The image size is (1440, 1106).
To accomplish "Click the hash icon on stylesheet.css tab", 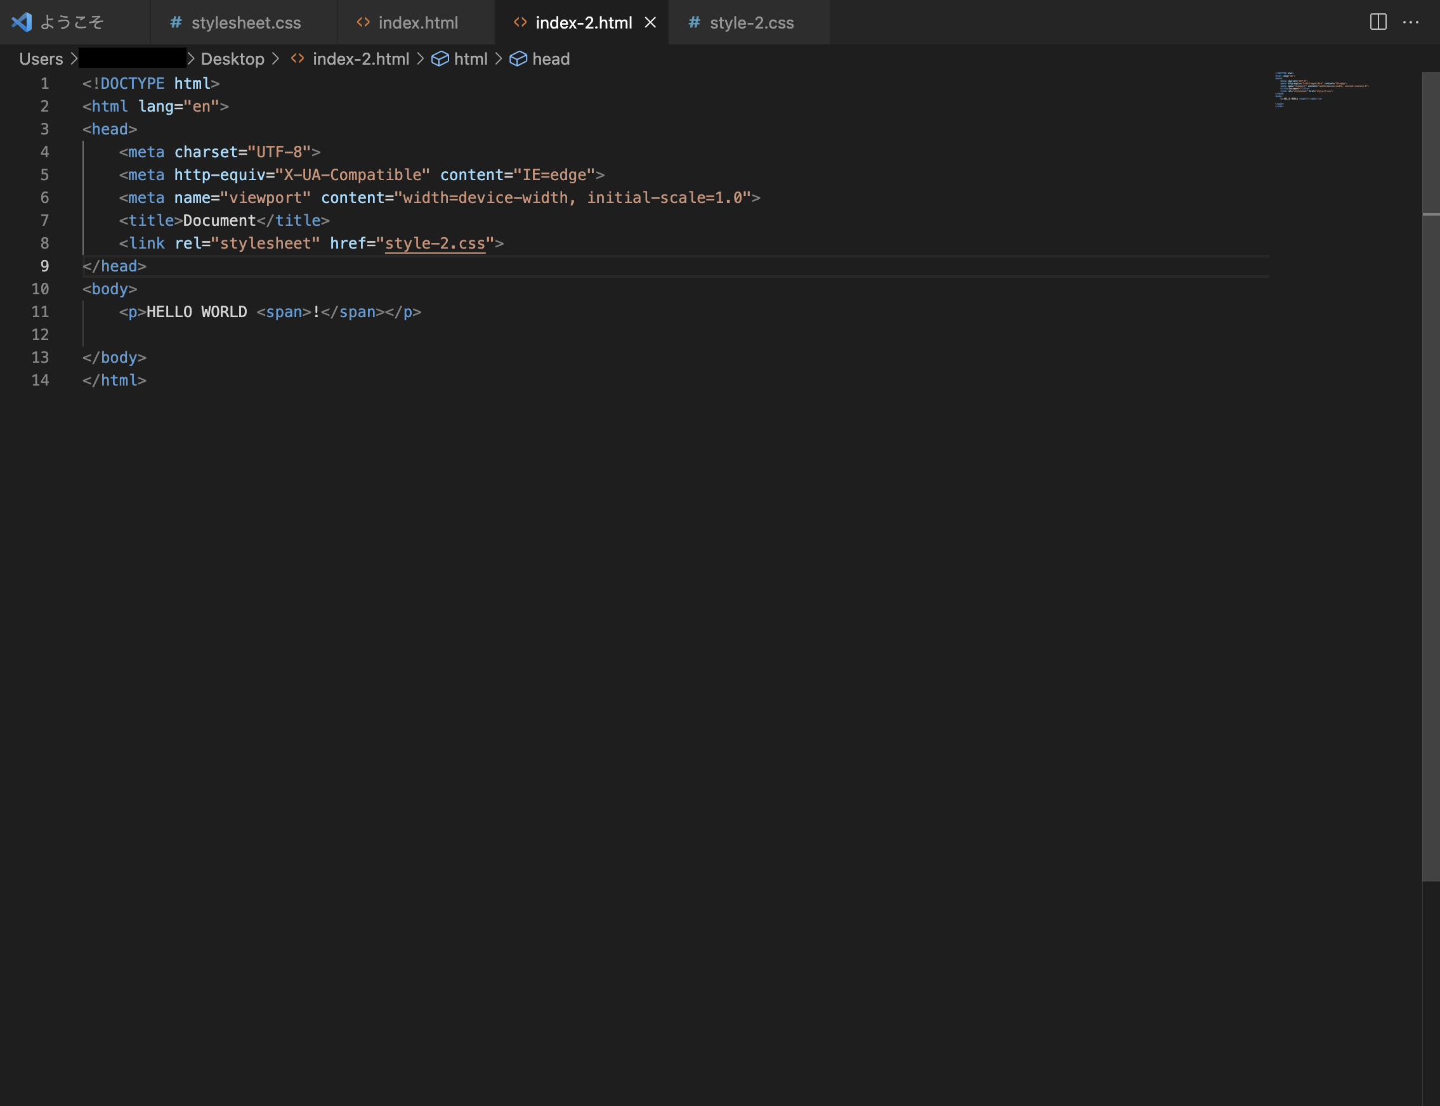I will 176,22.
